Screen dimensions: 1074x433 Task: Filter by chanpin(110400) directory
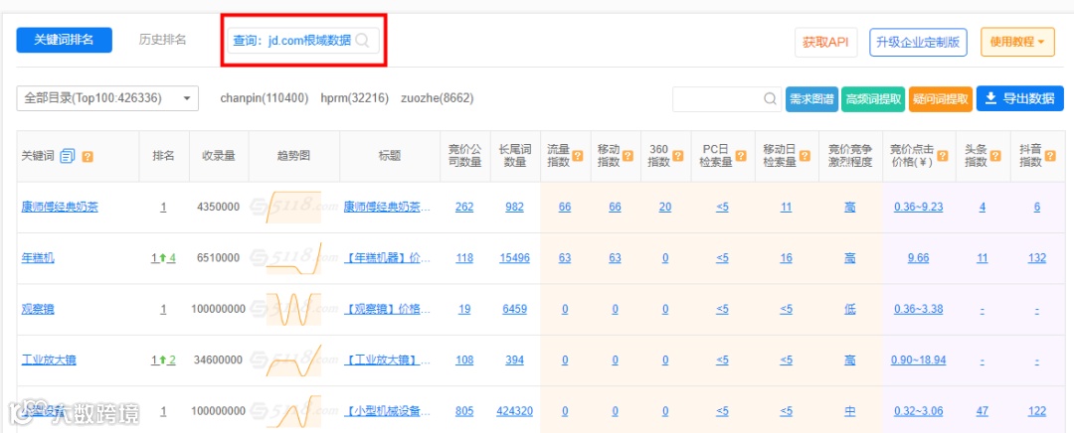coord(265,98)
